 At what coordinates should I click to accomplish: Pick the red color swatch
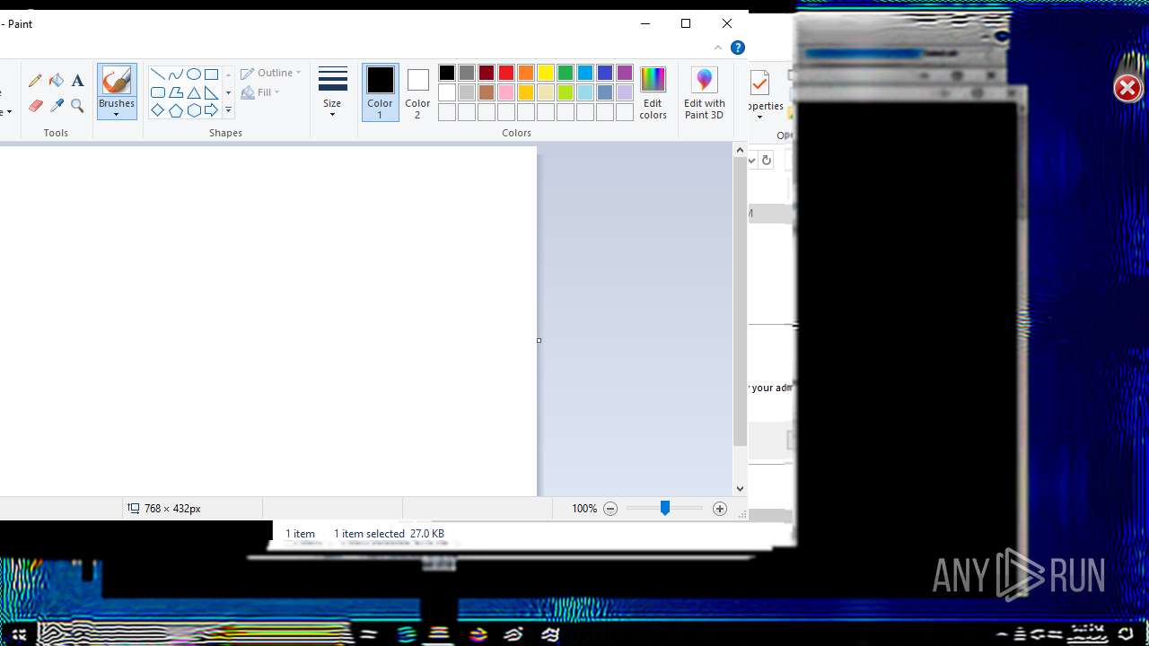pyautogui.click(x=506, y=73)
